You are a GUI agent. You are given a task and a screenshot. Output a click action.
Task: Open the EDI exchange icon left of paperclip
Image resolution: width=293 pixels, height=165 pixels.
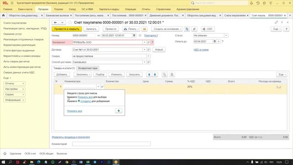coord(187,29)
